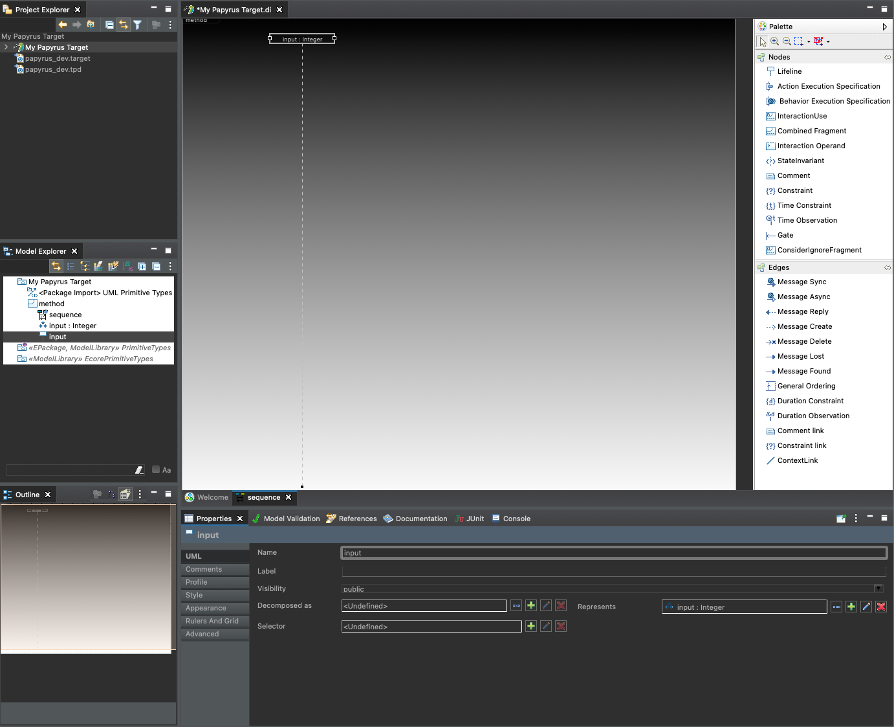The width and height of the screenshot is (894, 727).
Task: Open Project Explorer filter icon
Action: point(138,25)
